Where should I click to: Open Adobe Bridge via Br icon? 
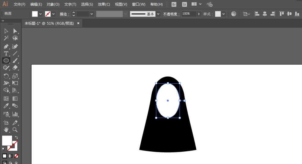click(x=174, y=5)
